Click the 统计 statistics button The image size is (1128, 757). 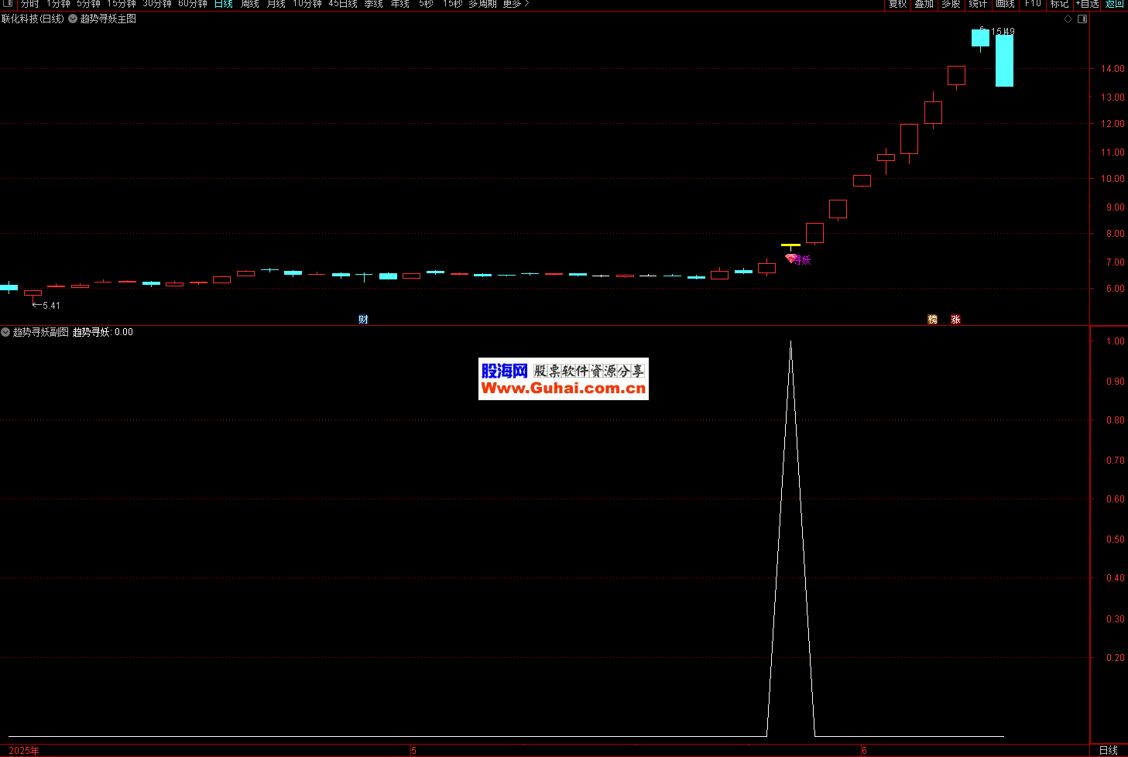978,4
